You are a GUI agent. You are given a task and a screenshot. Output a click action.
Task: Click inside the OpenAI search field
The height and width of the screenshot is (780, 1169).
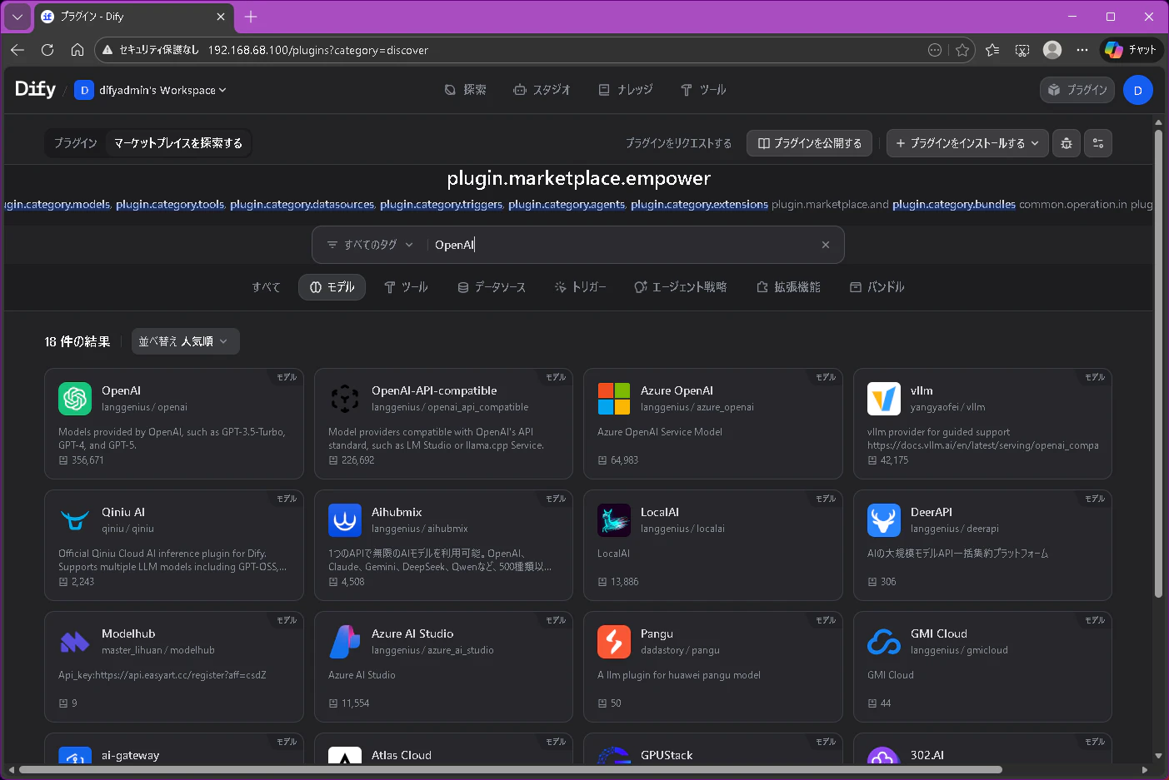[621, 245]
